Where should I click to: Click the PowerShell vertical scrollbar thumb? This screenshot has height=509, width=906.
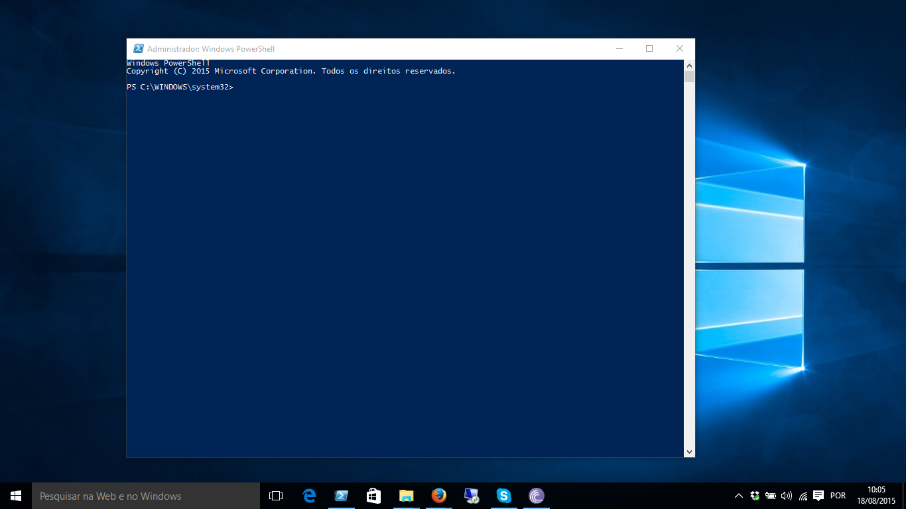(x=689, y=77)
